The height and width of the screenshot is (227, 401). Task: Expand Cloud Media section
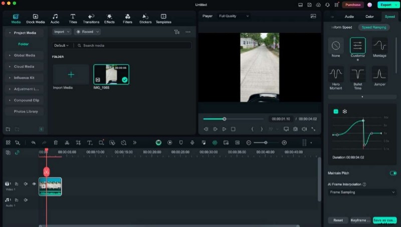click(10, 66)
